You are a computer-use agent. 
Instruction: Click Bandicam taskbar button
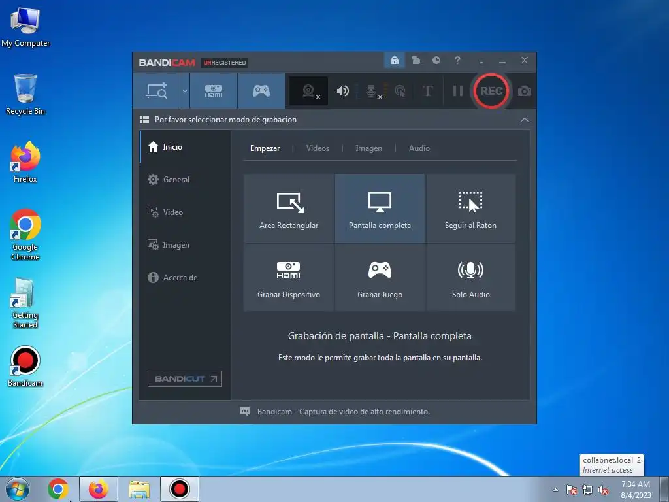tap(180, 489)
